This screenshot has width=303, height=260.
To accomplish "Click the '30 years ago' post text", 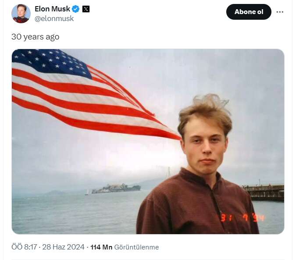I will (36, 37).
